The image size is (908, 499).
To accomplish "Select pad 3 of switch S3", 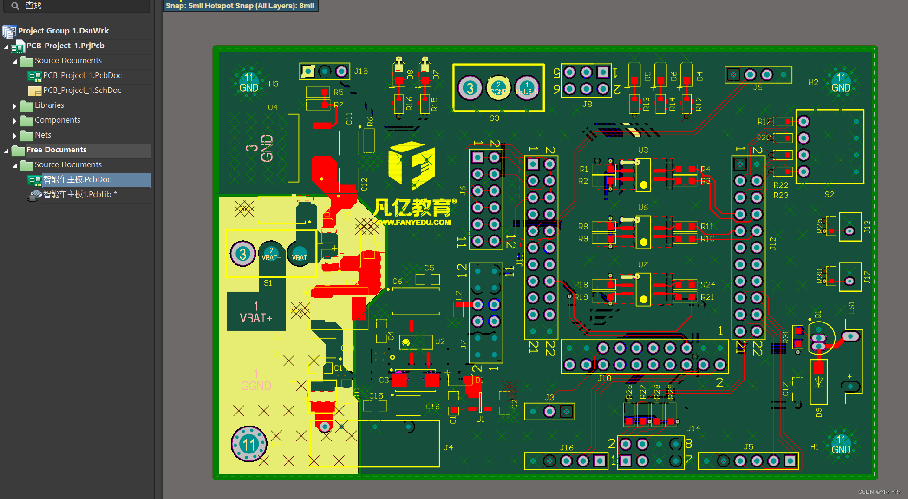I will [470, 88].
